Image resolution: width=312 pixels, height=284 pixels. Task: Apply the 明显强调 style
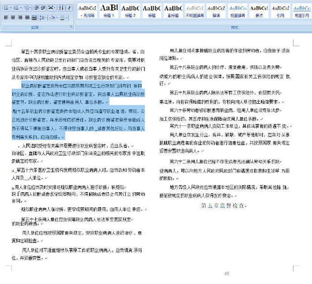(238, 11)
